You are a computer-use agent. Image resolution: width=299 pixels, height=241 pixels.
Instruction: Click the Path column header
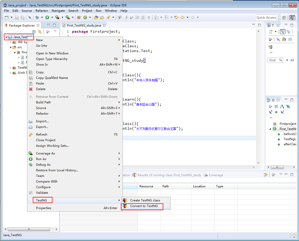point(176,186)
